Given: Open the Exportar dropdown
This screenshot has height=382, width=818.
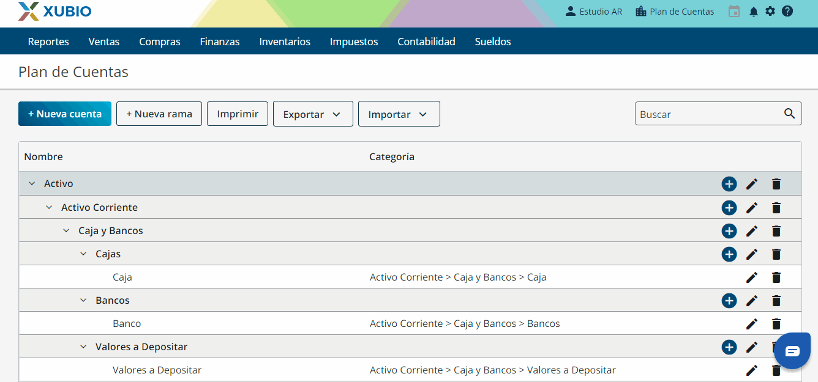Looking at the screenshot, I should pyautogui.click(x=313, y=114).
